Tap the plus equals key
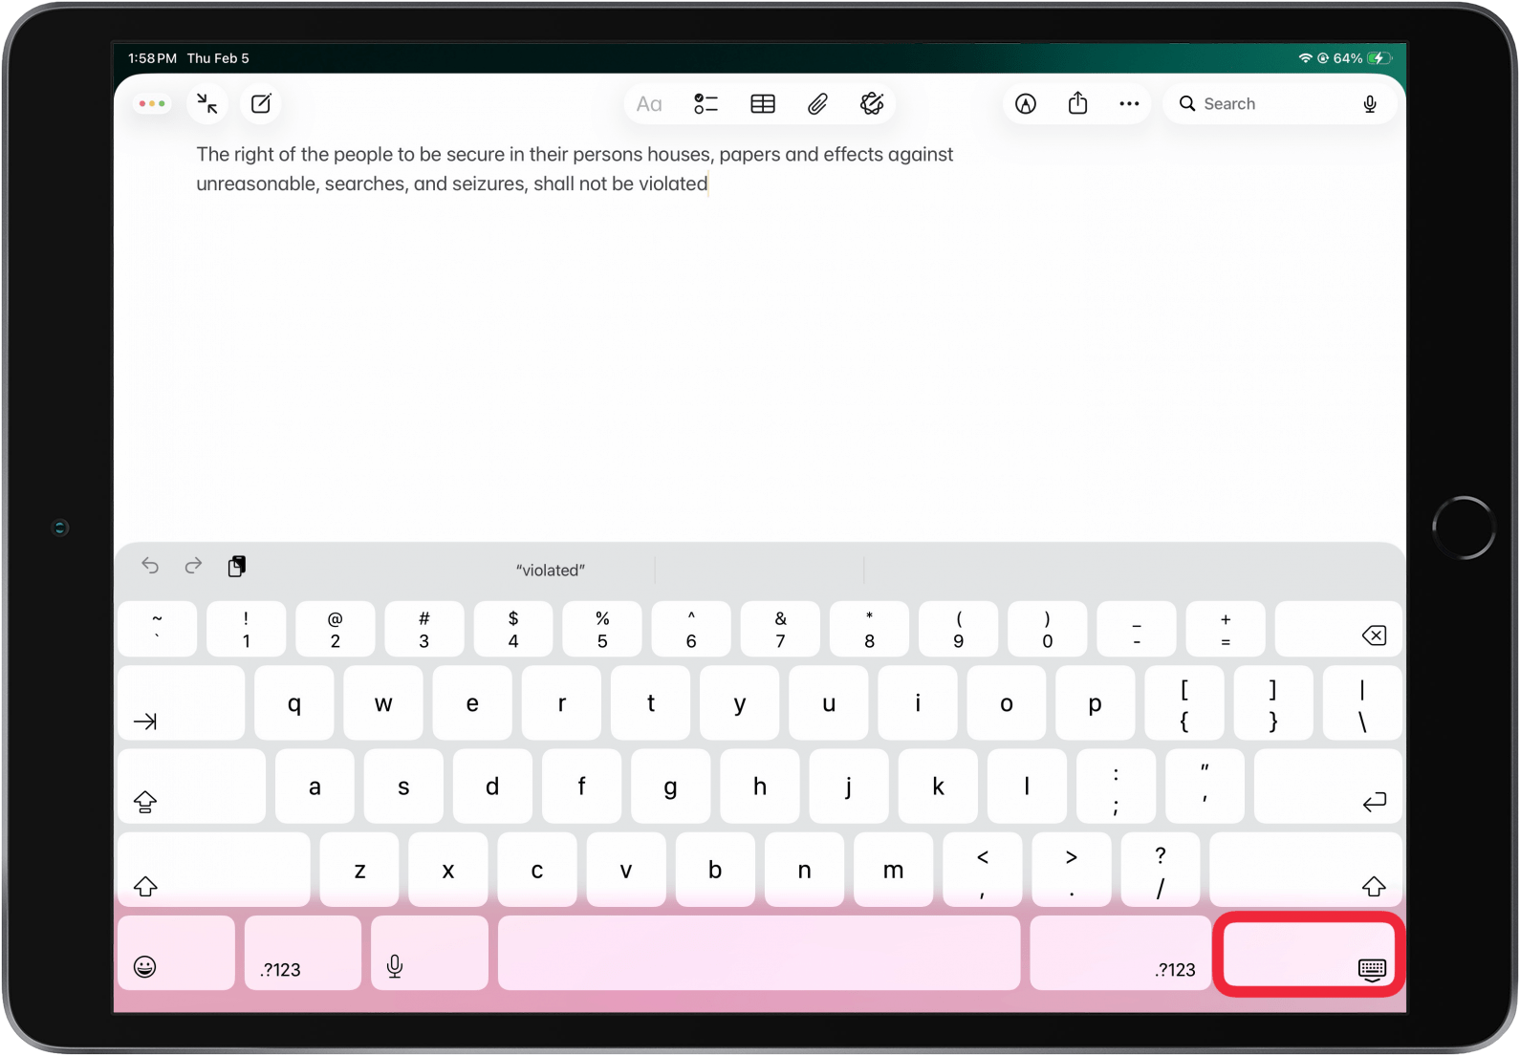The image size is (1520, 1056). point(1226,629)
